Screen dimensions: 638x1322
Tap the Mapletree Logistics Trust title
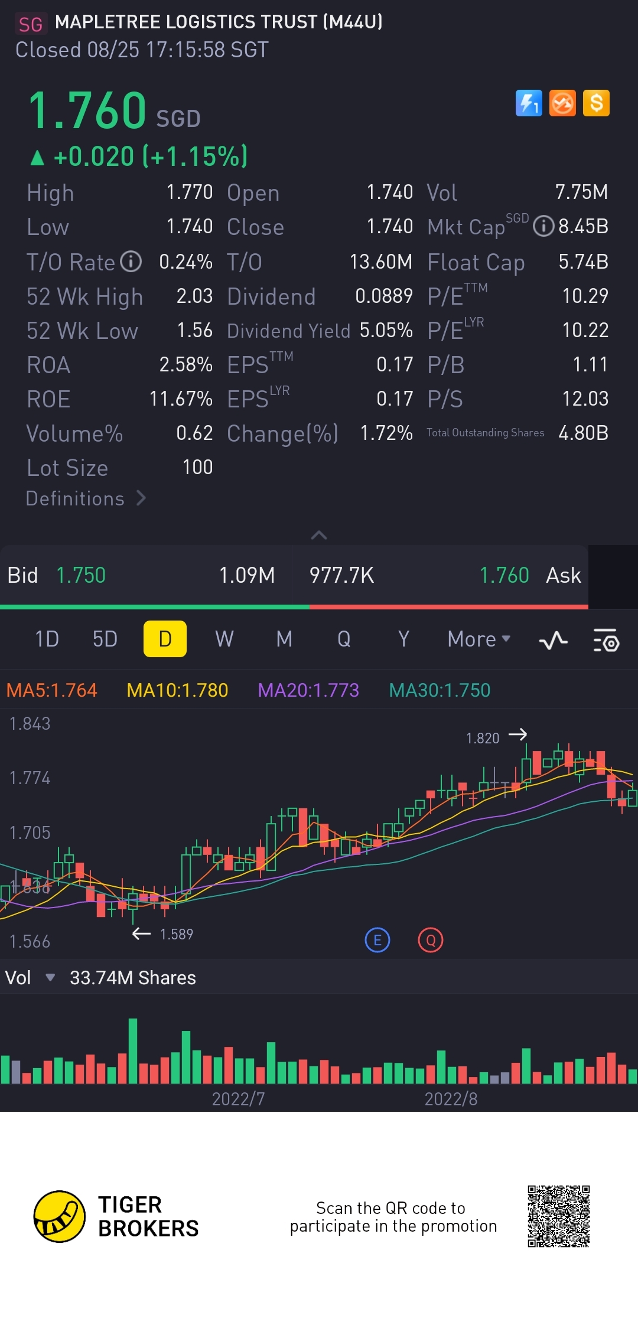[219, 22]
